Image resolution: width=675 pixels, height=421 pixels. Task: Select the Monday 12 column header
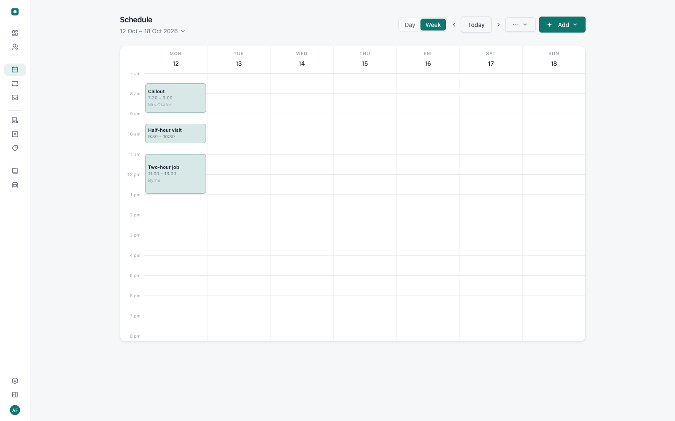175,59
